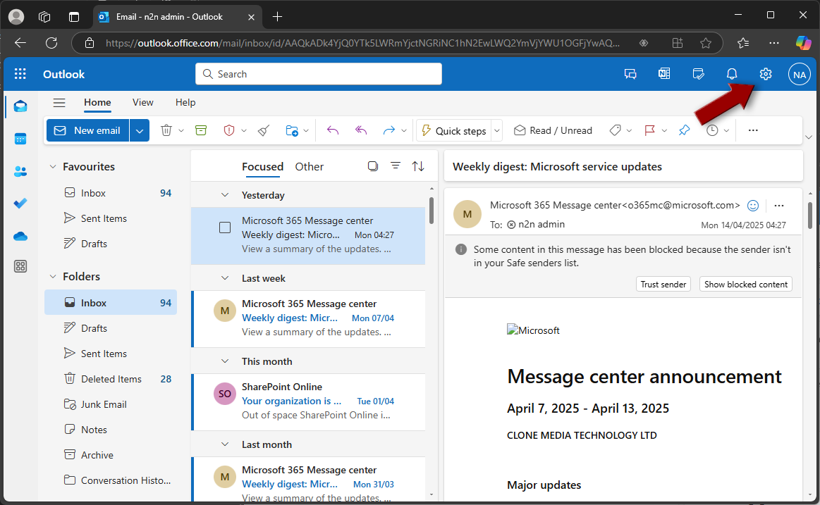Switch to Mail in left app bar

20,106
